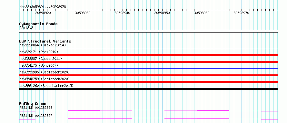Screen dimensions: 287x123
Task: Select variant nsv829171 (Park2010) label
Action: tap(39, 52)
